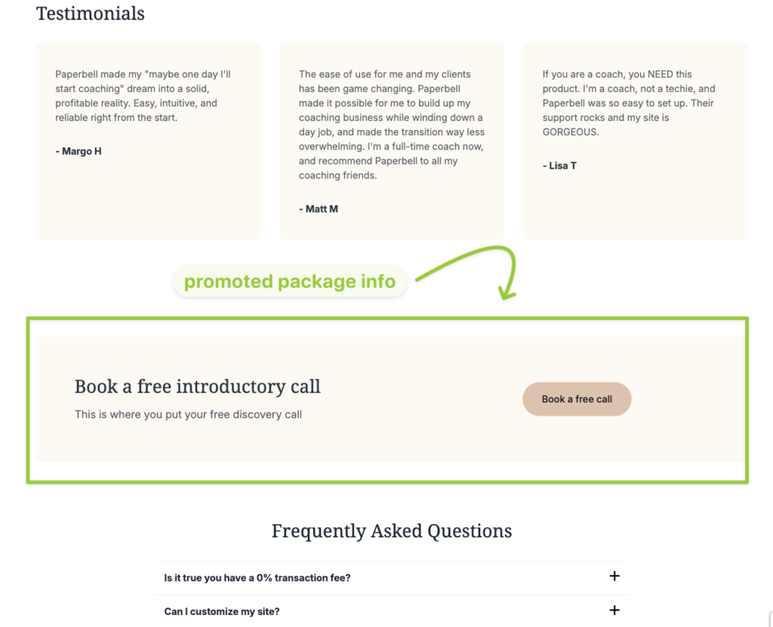Expand the customize my site plus icon
Image resolution: width=773 pixels, height=627 pixels.
[x=614, y=610]
